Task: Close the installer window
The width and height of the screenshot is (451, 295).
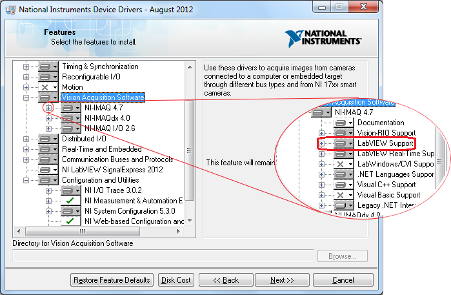Action: [363, 6]
